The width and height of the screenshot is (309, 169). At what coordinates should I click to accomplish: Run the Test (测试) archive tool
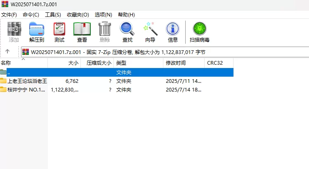59,29
